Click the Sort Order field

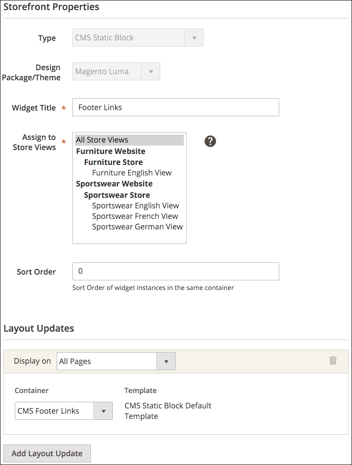(x=176, y=271)
